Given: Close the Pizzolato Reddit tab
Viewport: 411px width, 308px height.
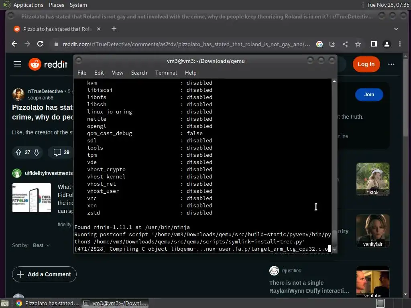Looking at the screenshot, I should point(99,29).
